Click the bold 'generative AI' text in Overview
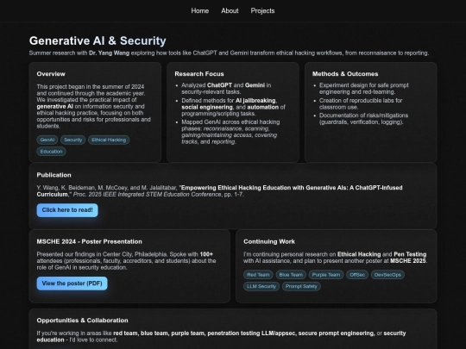Image resolution: width=466 pixels, height=349 pixels. tap(54, 106)
